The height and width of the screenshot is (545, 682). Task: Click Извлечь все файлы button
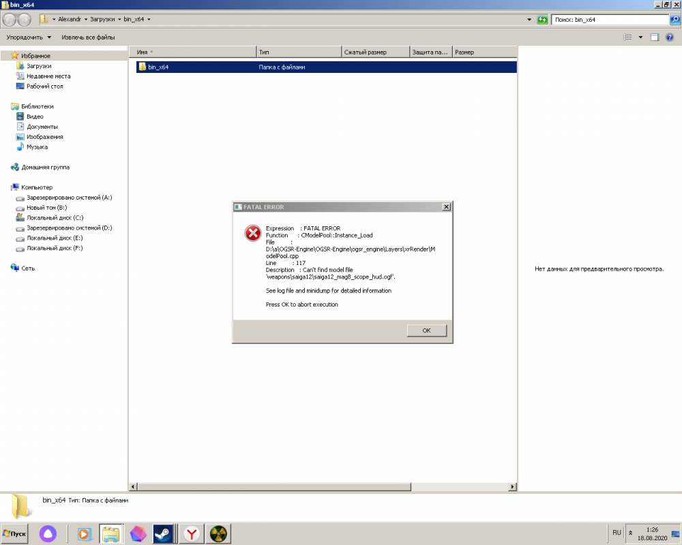coord(88,37)
